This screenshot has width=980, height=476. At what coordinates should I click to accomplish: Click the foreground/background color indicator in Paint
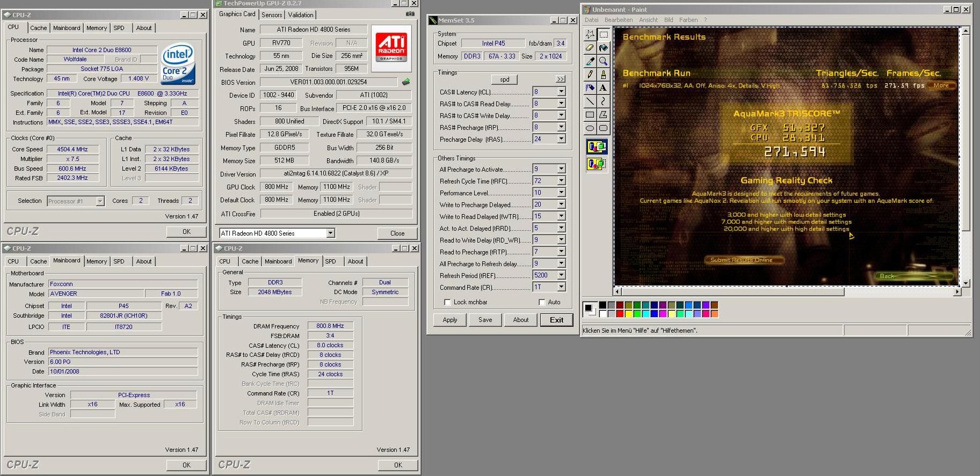[x=590, y=309]
